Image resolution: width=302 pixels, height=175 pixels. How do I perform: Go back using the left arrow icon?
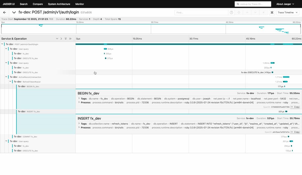tap(4, 12)
